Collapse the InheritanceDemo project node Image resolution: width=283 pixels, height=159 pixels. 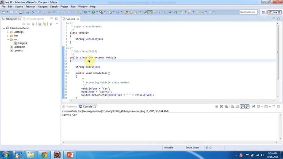pos(4,28)
